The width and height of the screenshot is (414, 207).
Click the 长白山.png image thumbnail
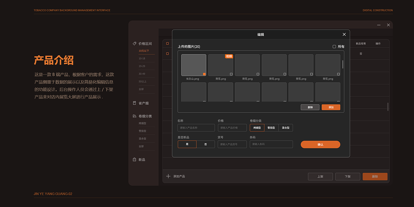click(x=193, y=65)
